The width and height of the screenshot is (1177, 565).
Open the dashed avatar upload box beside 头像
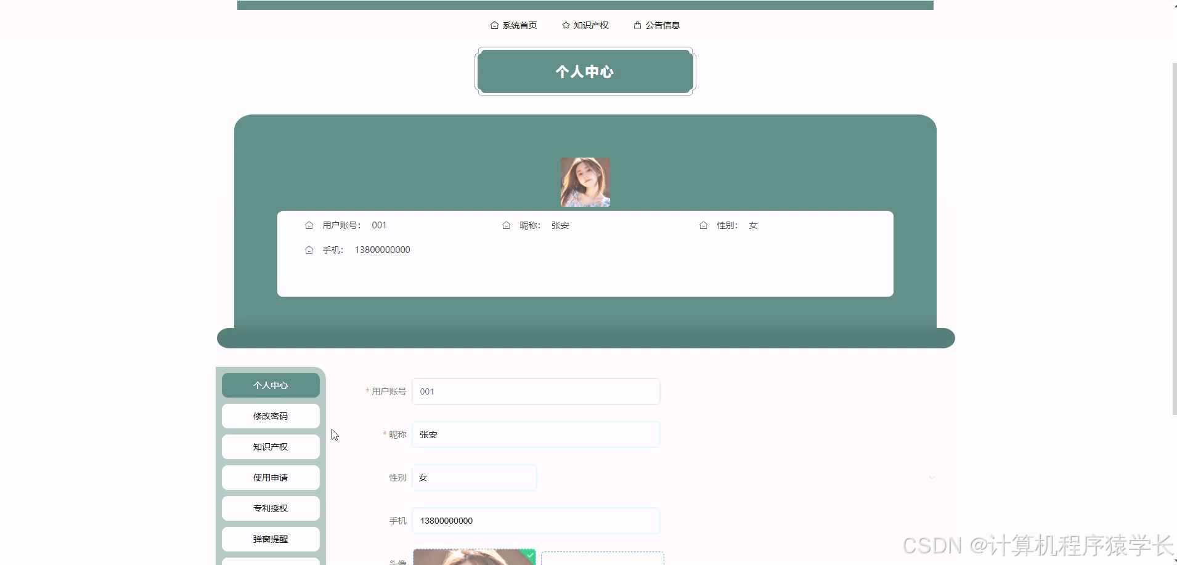point(602,559)
